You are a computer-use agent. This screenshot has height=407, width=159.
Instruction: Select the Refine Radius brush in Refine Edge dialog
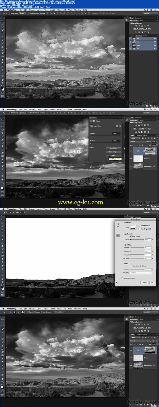click(118, 235)
